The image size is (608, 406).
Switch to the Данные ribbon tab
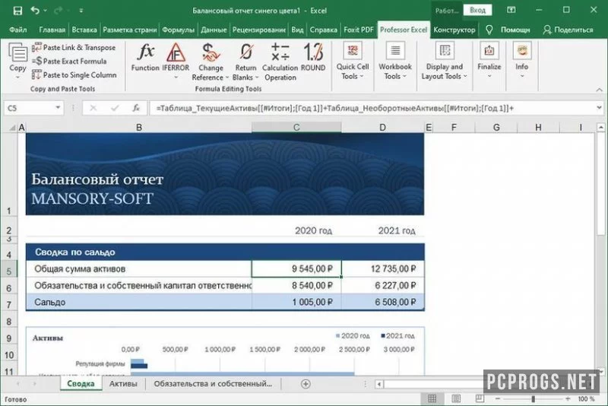pos(214,30)
